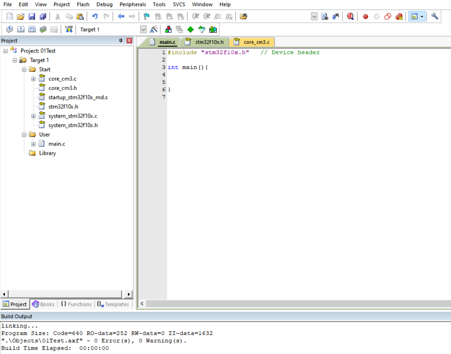
Task: Open the Project menu
Action: pos(62,4)
